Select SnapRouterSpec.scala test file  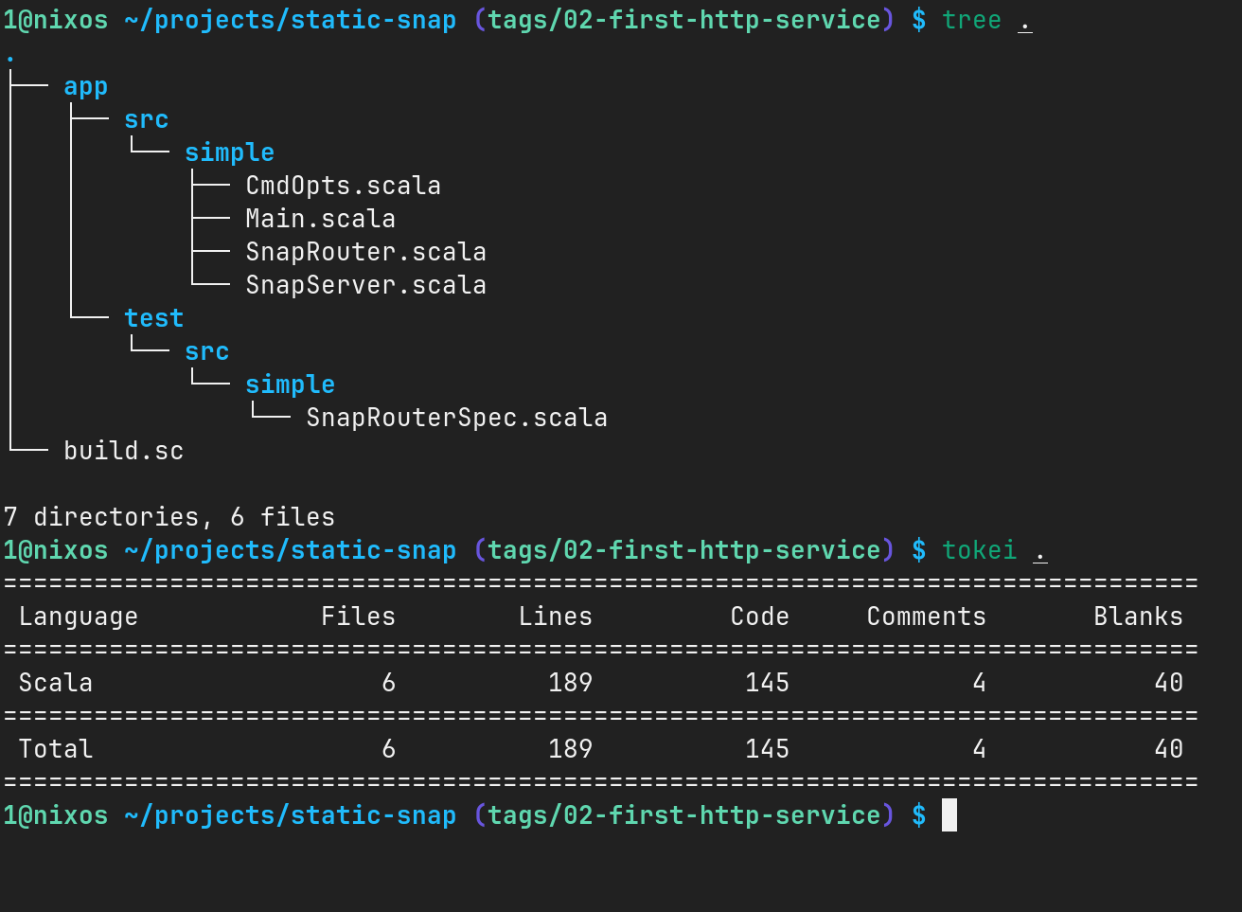(x=456, y=418)
